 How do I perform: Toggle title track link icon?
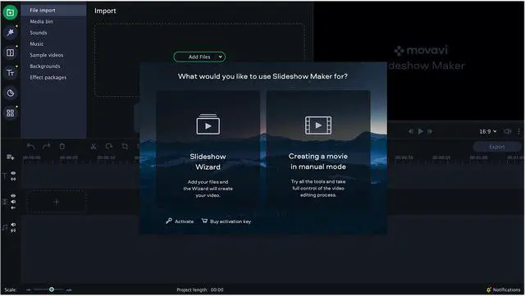13,179
